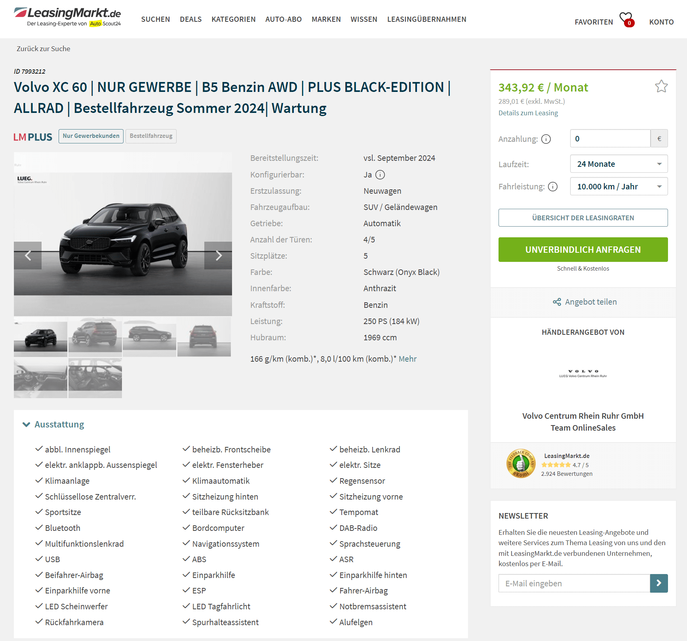The width and height of the screenshot is (687, 641).
Task: Open the Fahrleistung 10.000 km dropdown
Action: pyautogui.click(x=619, y=186)
